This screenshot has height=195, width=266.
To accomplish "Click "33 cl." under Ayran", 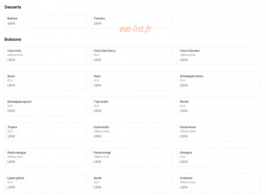I will tap(10, 80).
